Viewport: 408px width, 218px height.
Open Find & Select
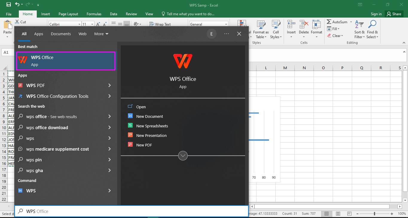click(x=372, y=30)
